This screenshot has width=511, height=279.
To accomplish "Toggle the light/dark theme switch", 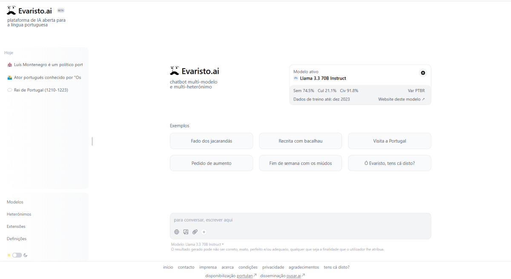I will coord(17,255).
